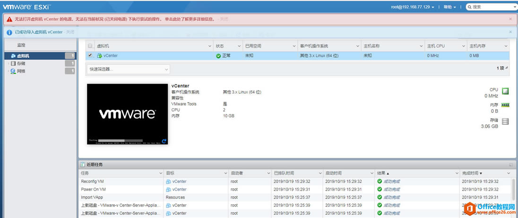Open 目标 tasks column dropdown arrow
The image size is (518, 218).
coord(225,174)
